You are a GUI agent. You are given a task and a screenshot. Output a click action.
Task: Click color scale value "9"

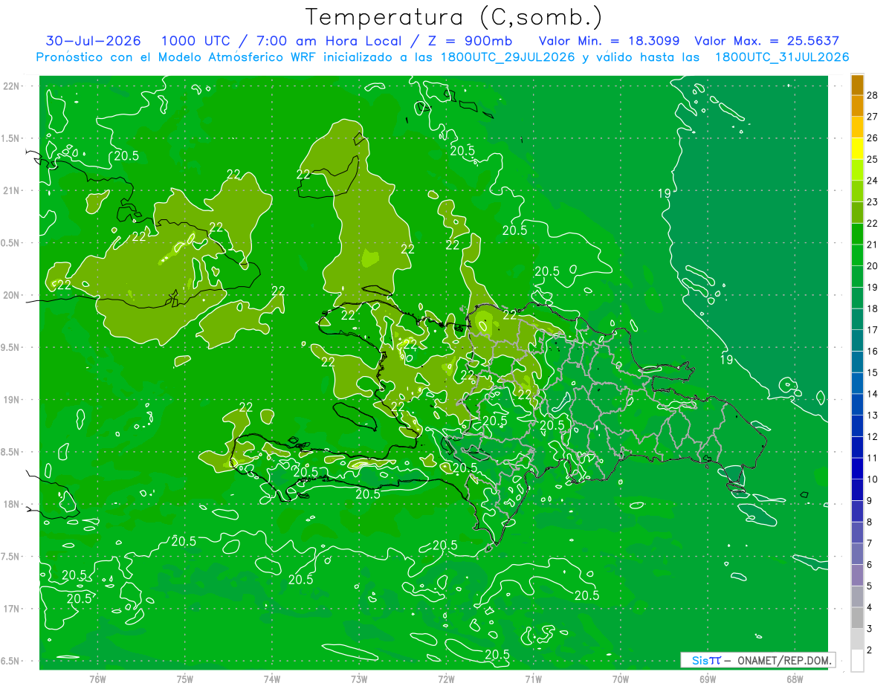pos(870,501)
